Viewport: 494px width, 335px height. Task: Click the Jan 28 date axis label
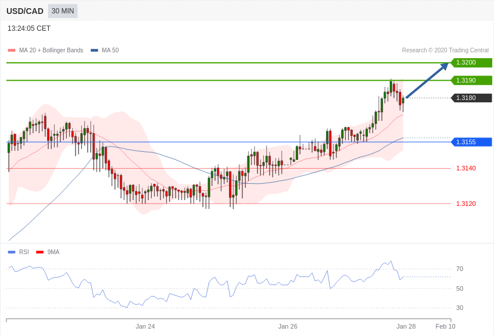[406, 326]
